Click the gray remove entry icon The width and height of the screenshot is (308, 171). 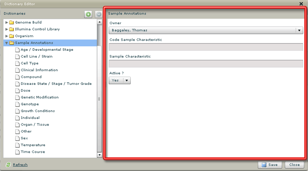99,15
